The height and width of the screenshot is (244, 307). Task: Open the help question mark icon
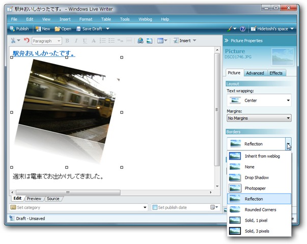tap(242, 29)
